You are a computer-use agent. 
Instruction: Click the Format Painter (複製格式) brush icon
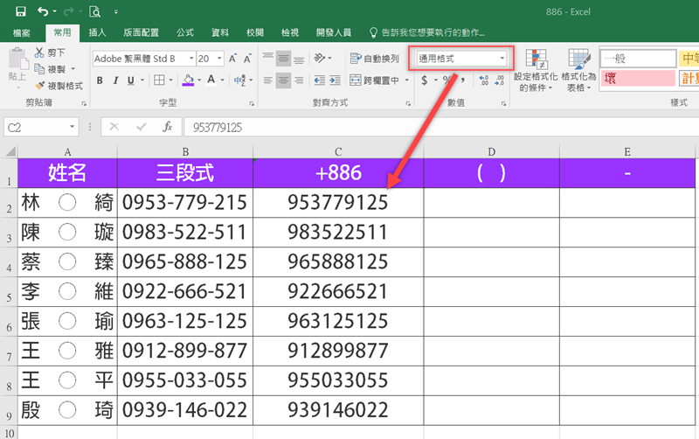(41, 86)
